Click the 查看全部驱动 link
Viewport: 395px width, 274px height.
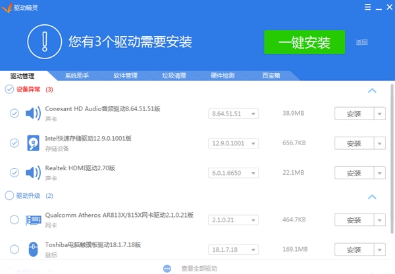click(199, 269)
